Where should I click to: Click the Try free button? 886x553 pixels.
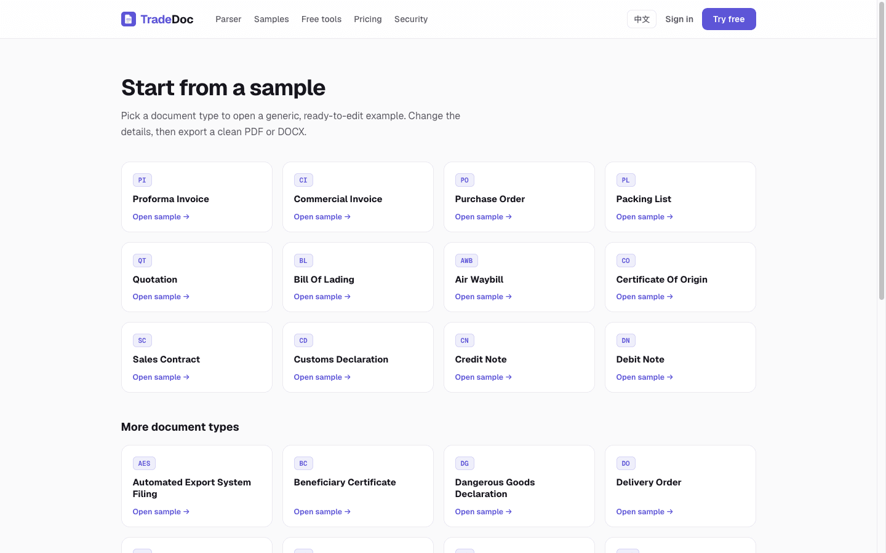coord(729,19)
